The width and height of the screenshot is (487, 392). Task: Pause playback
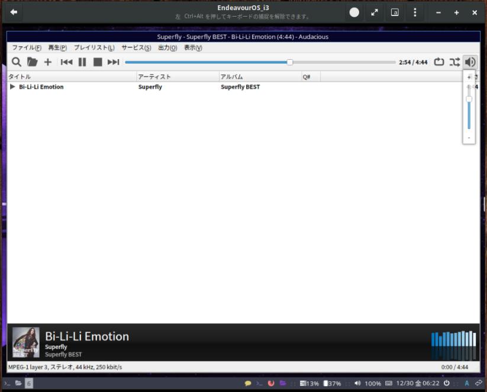click(x=82, y=62)
